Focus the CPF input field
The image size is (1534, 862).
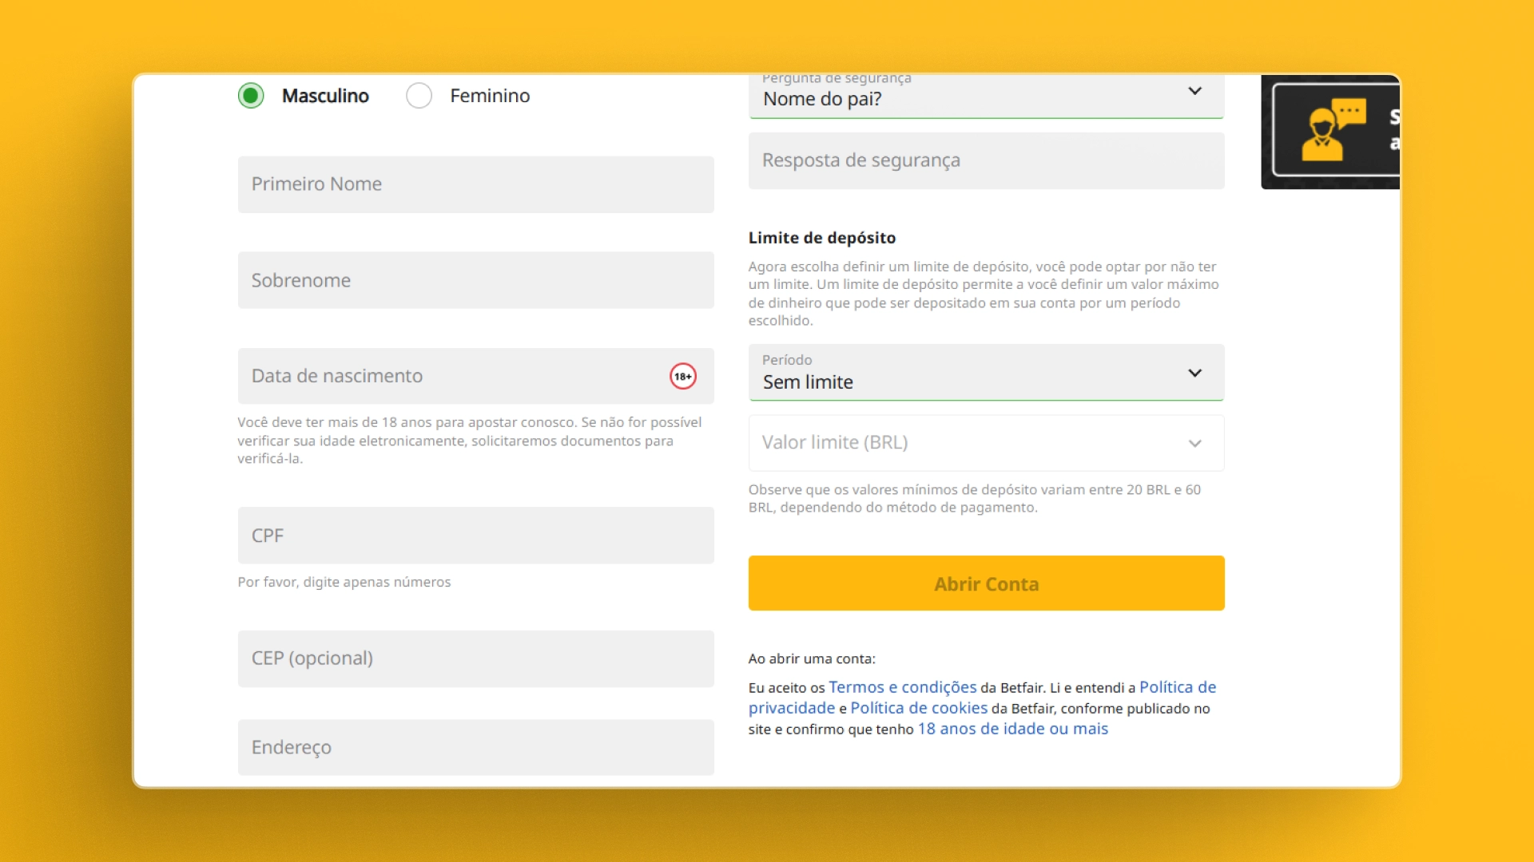coord(475,536)
